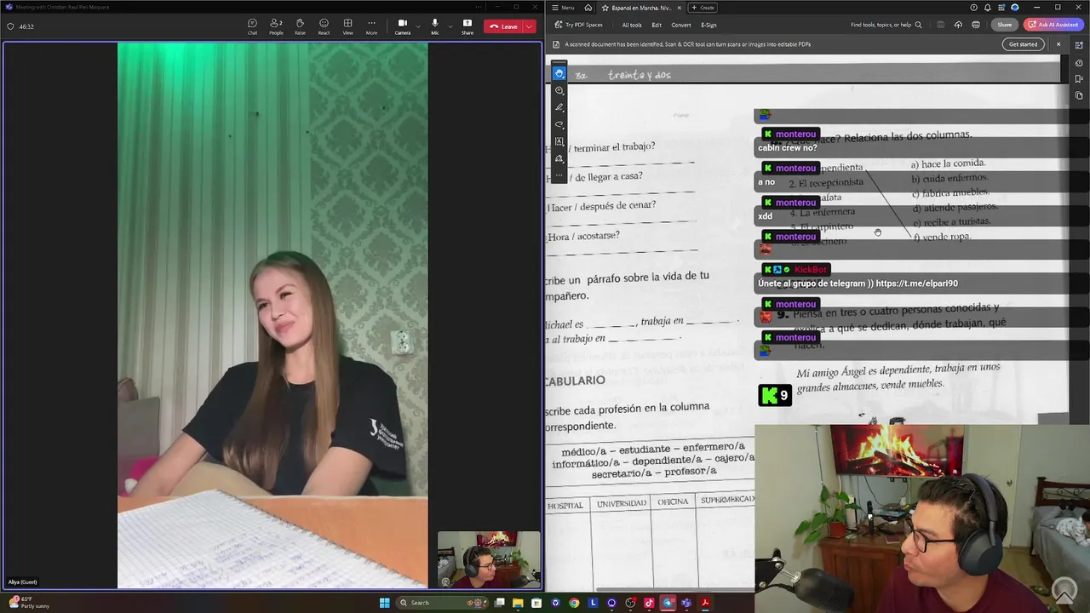Select the cursor selection tool in quick toolbar

click(x=559, y=73)
